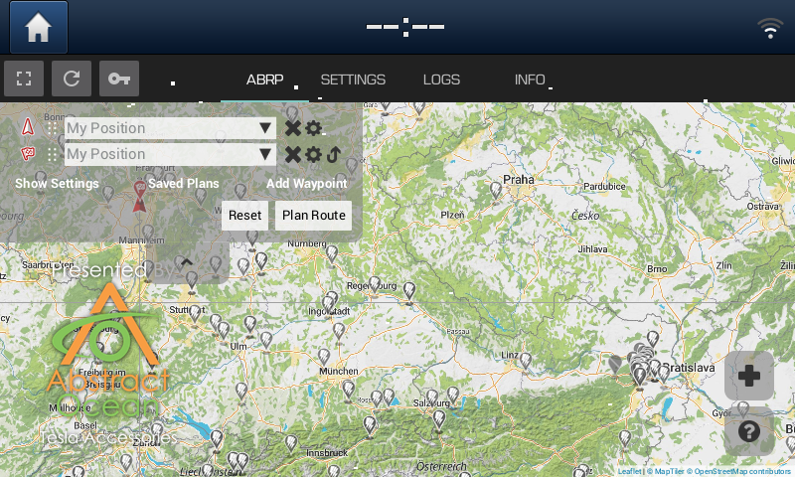Click the Jihlava city label
The height and width of the screenshot is (477, 795).
tap(592, 249)
